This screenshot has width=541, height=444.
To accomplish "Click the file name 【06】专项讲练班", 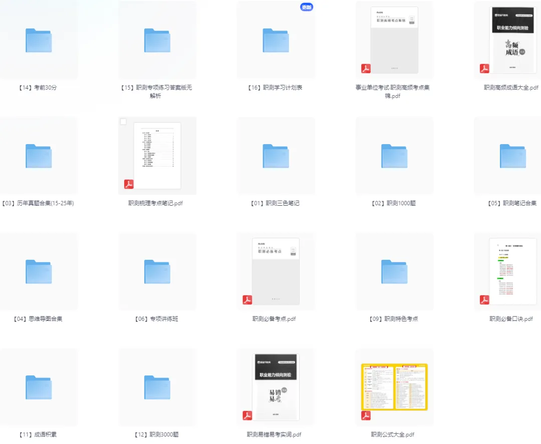I will point(156,319).
